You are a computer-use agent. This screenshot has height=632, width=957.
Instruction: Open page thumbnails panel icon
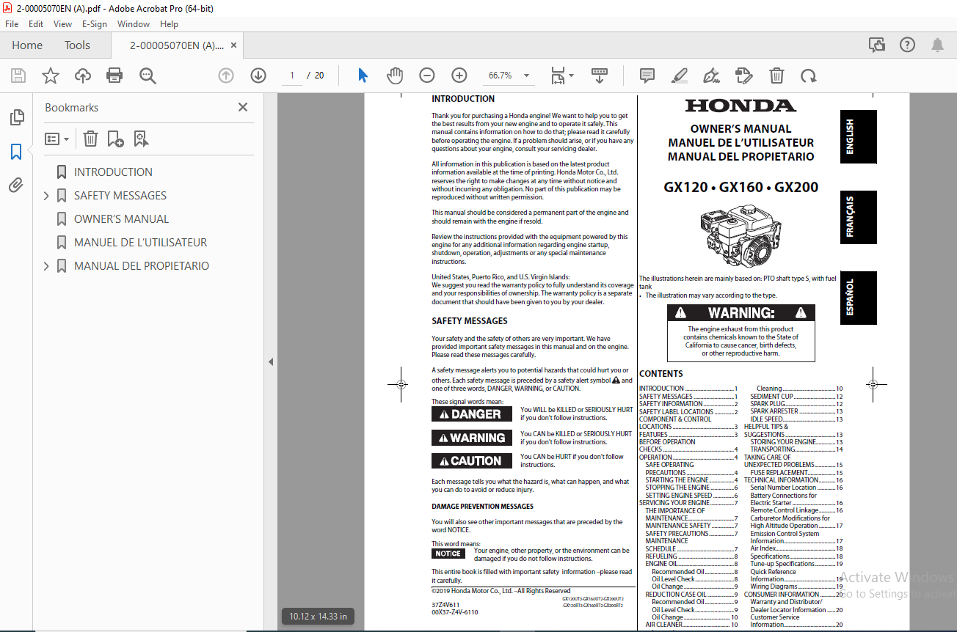pyautogui.click(x=16, y=117)
